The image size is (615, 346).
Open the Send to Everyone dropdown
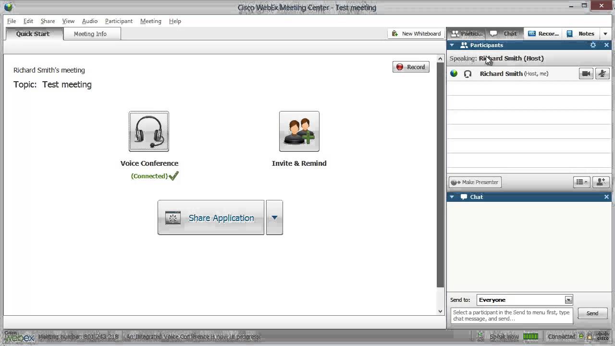click(525, 300)
